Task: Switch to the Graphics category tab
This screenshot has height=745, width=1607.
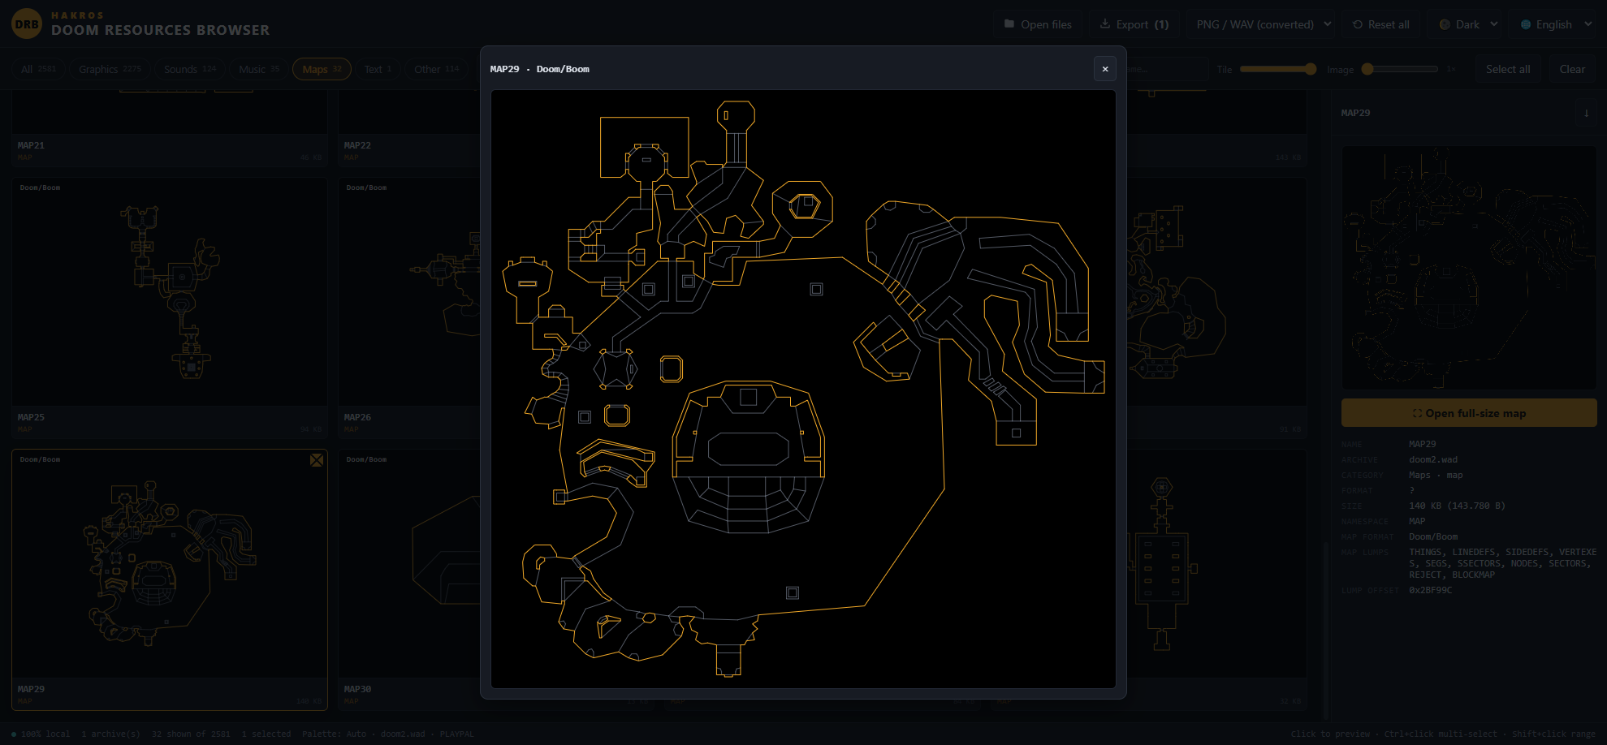Action: [110, 69]
